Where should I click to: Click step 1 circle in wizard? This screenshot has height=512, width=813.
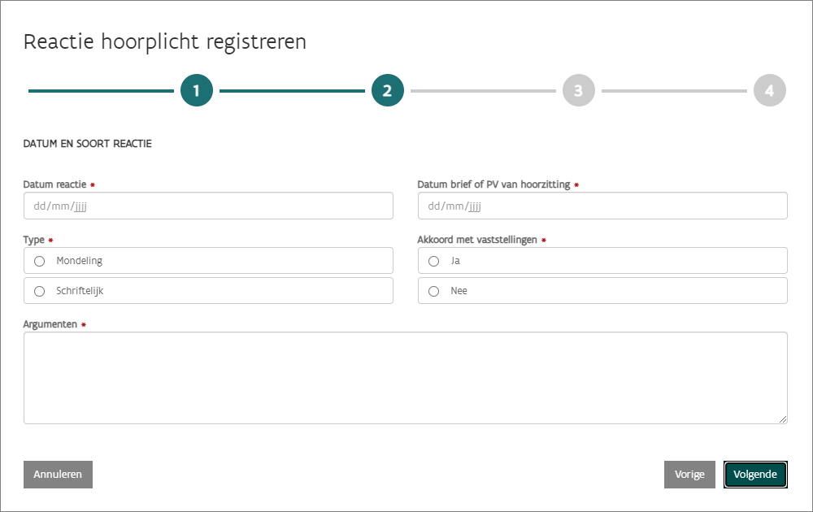click(197, 91)
